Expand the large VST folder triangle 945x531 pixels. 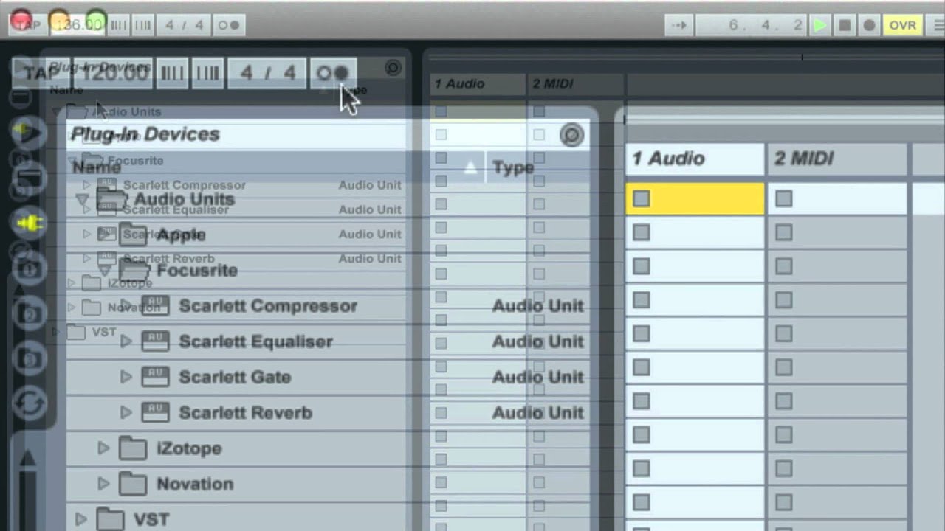[80, 518]
